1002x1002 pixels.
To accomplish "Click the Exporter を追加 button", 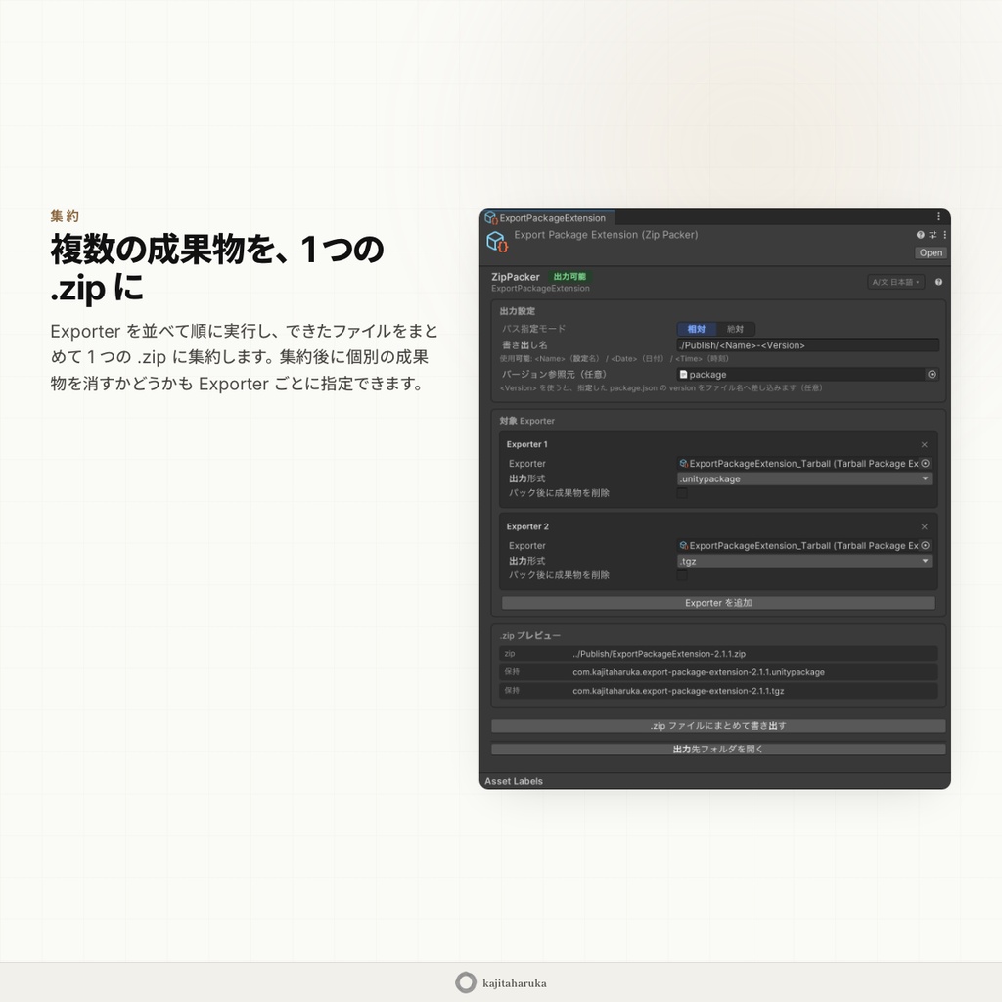I will click(718, 603).
